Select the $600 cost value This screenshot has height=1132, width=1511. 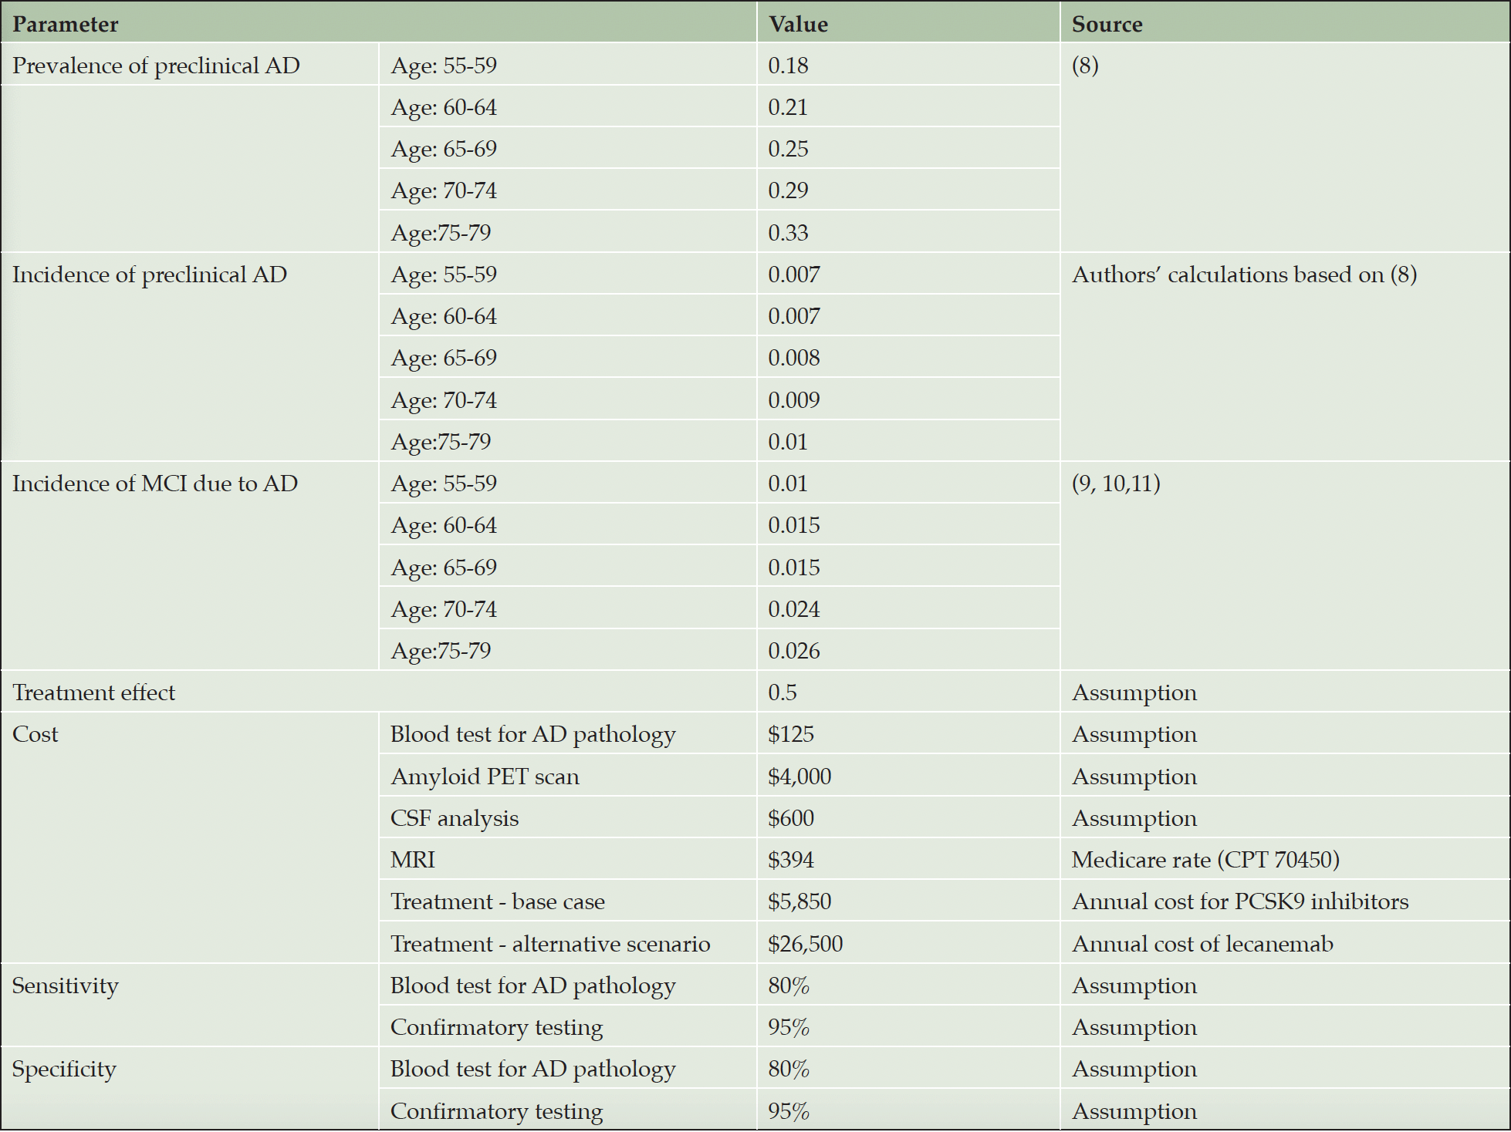tap(791, 819)
